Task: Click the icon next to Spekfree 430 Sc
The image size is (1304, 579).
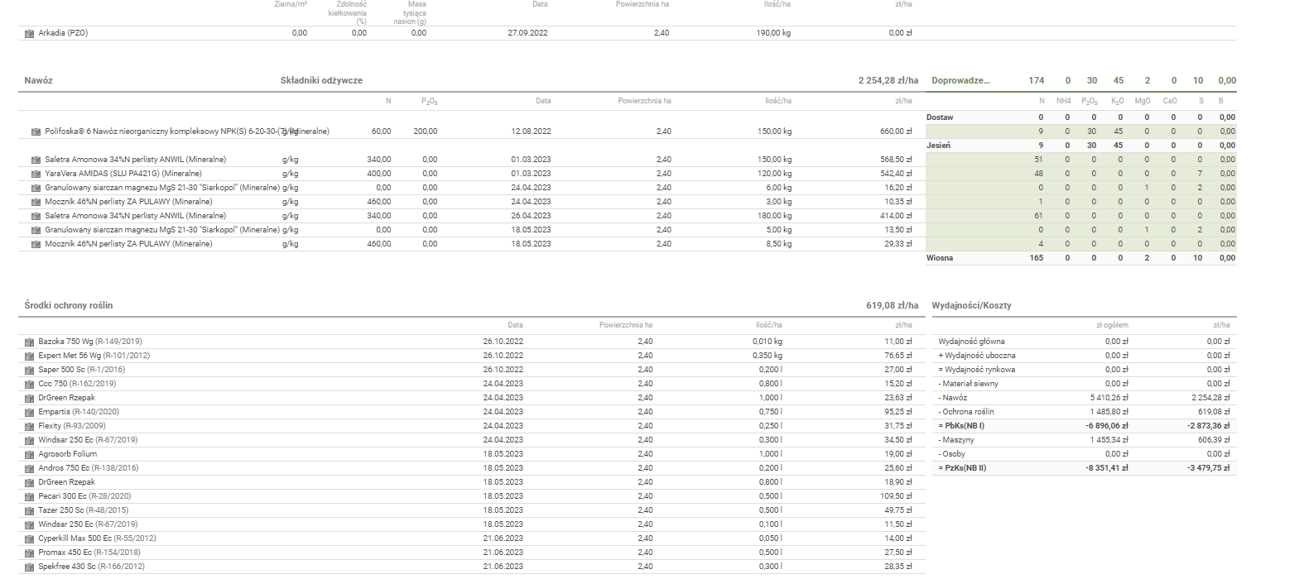Action: pos(30,567)
